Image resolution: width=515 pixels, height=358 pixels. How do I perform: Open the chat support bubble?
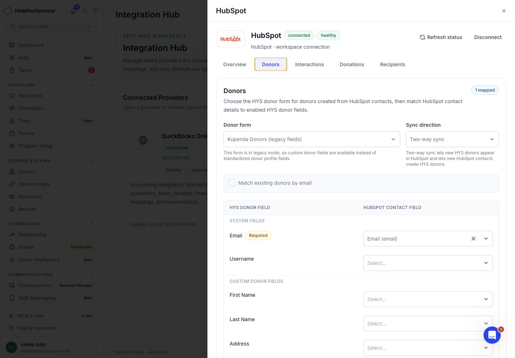click(x=492, y=335)
